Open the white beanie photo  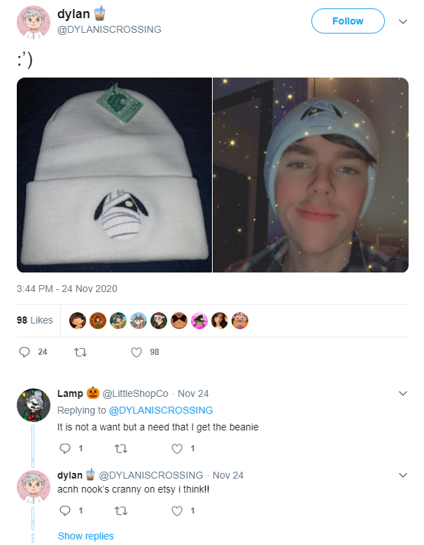(114, 175)
